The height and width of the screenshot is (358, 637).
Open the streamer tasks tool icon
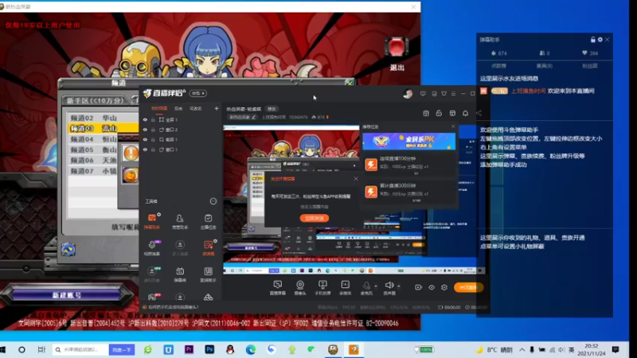click(x=208, y=221)
